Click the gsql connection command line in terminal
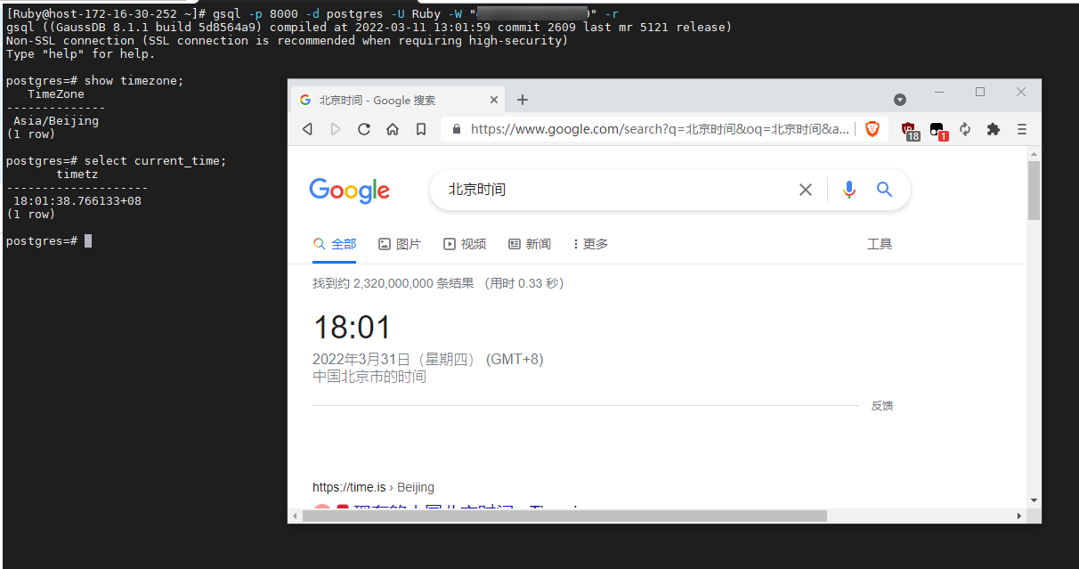Viewport: 1079px width, 569px height. click(312, 14)
